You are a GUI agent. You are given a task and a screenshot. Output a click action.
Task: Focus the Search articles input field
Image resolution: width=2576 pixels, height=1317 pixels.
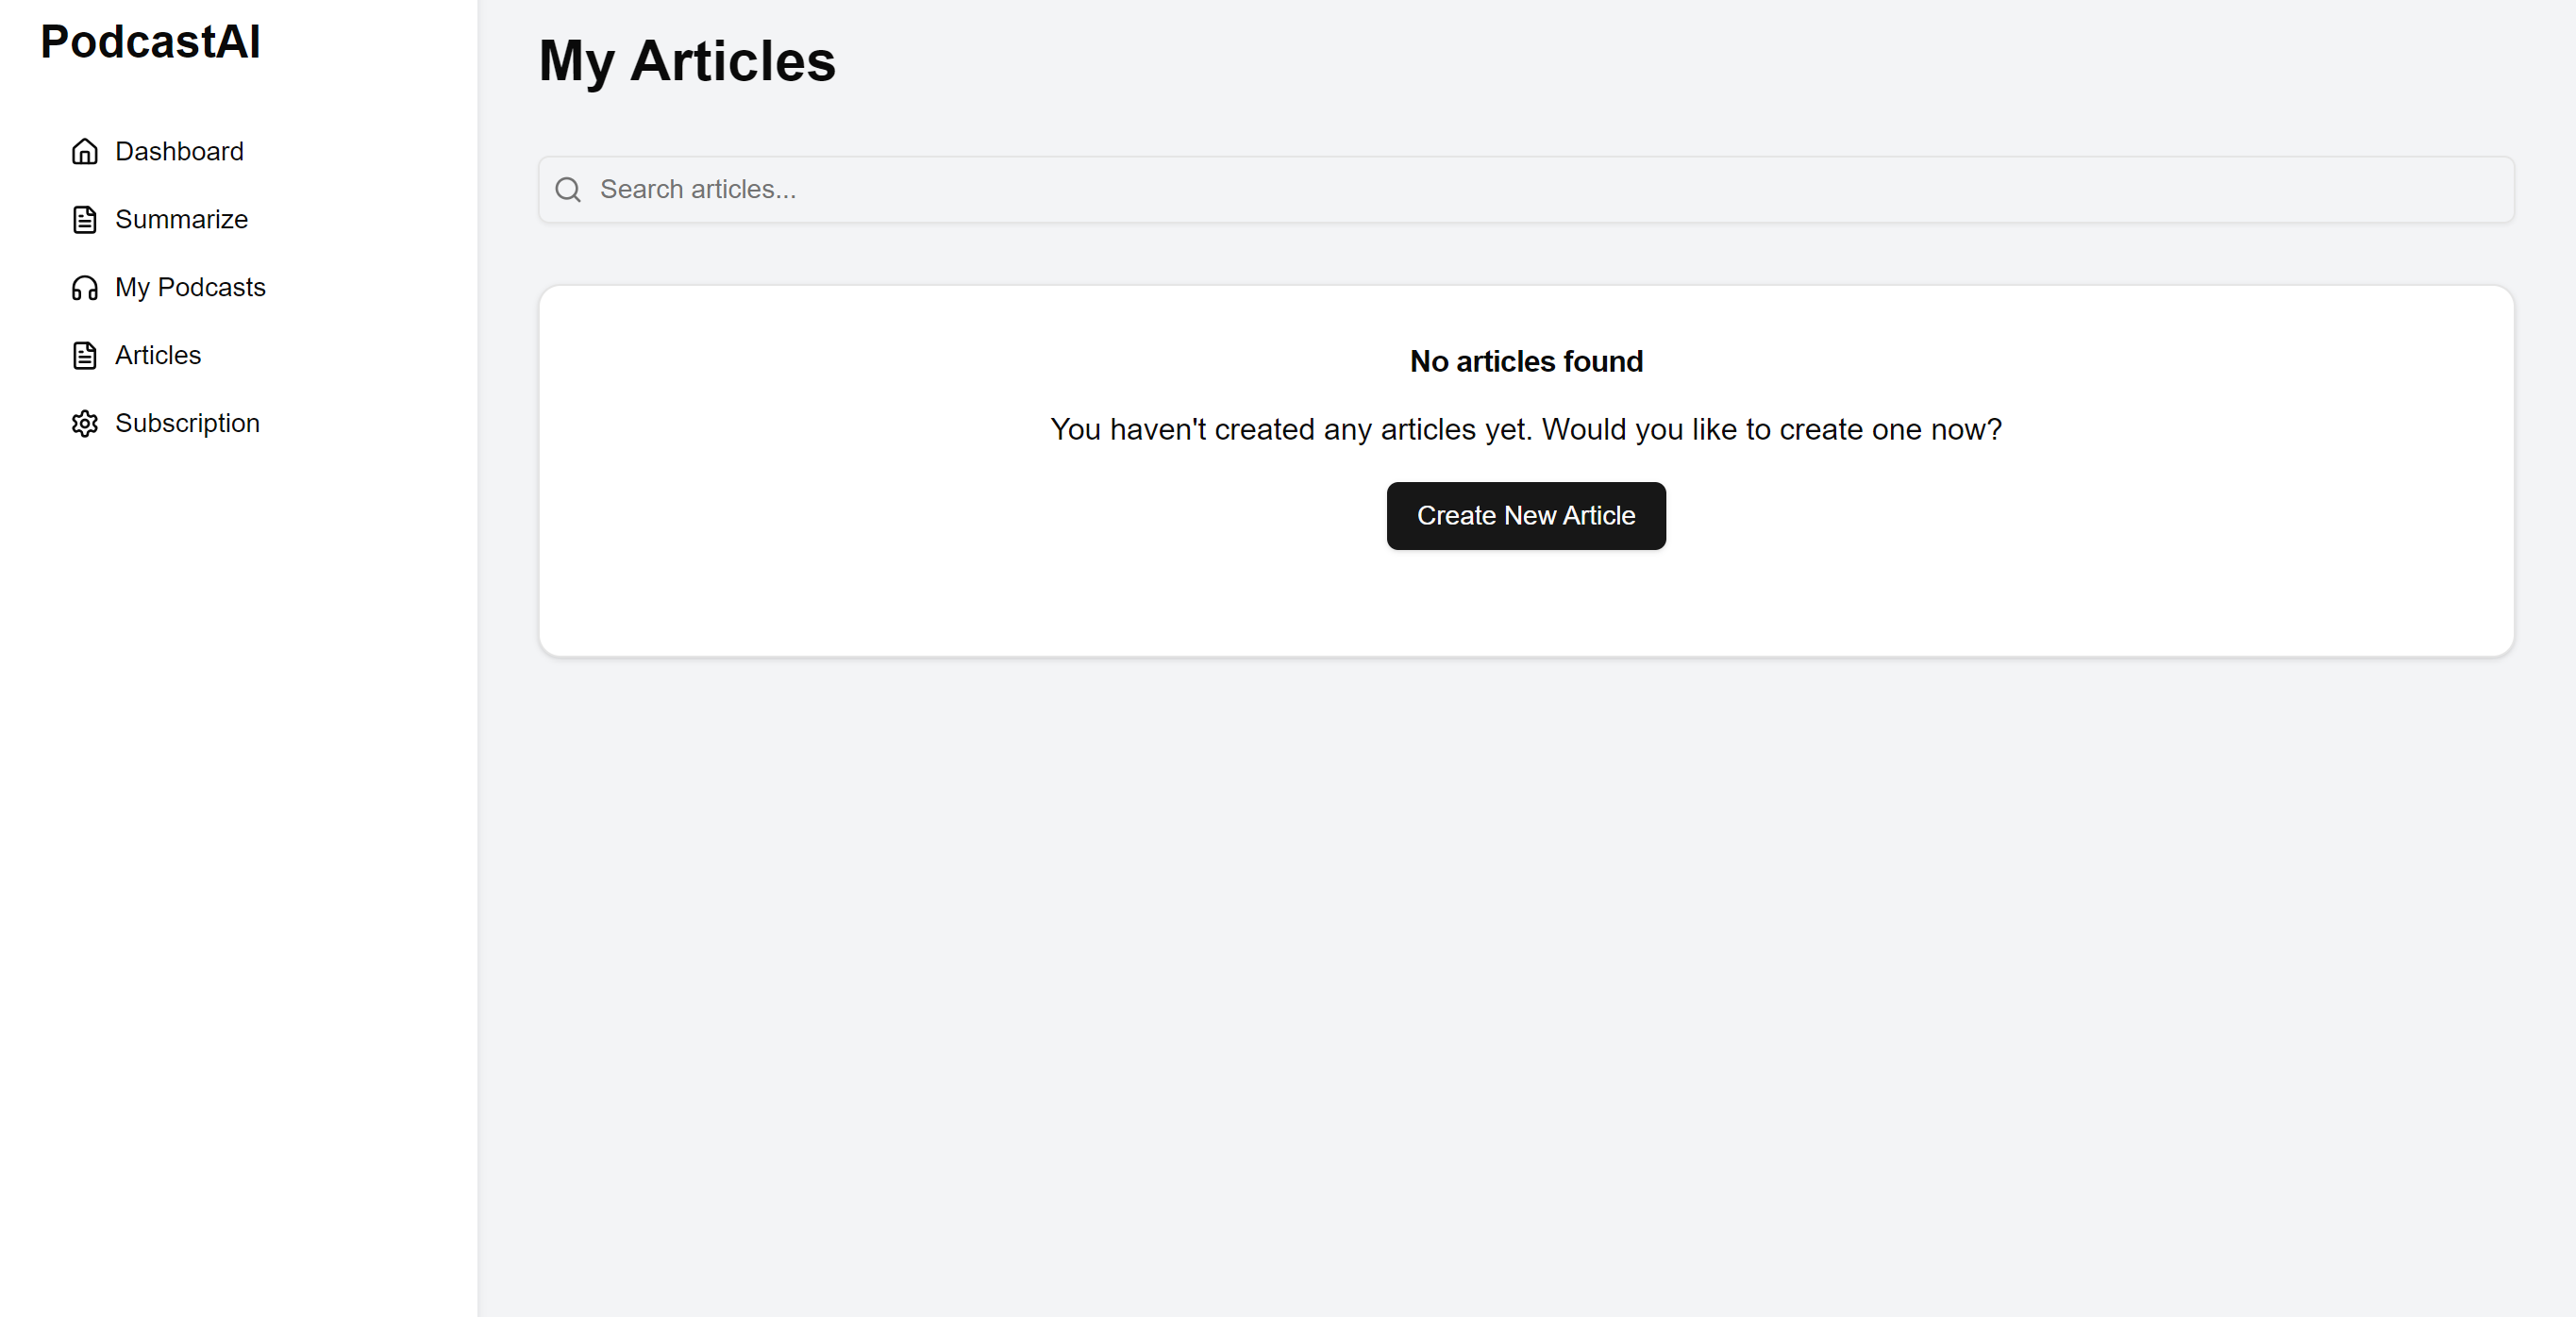pyautogui.click(x=1526, y=189)
